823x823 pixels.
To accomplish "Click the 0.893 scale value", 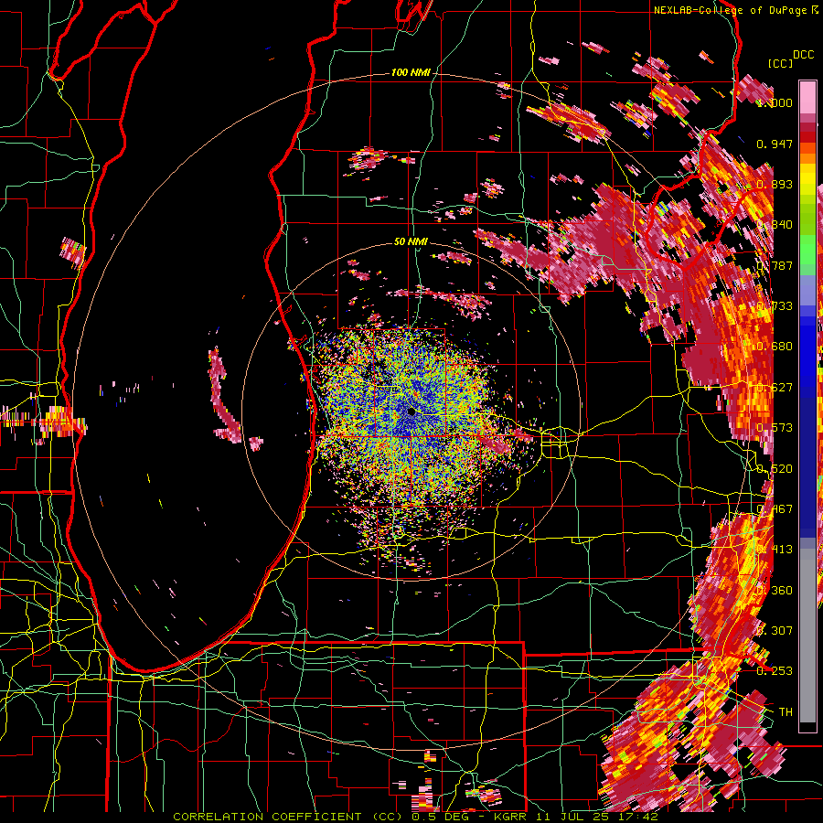I will coord(775,184).
